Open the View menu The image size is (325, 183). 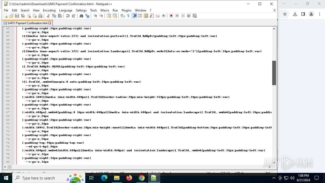(36, 10)
